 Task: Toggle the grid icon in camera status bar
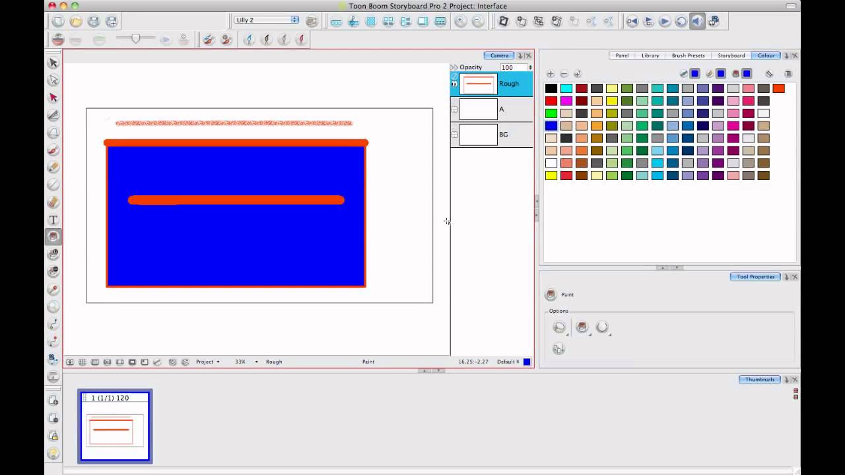[x=83, y=362]
